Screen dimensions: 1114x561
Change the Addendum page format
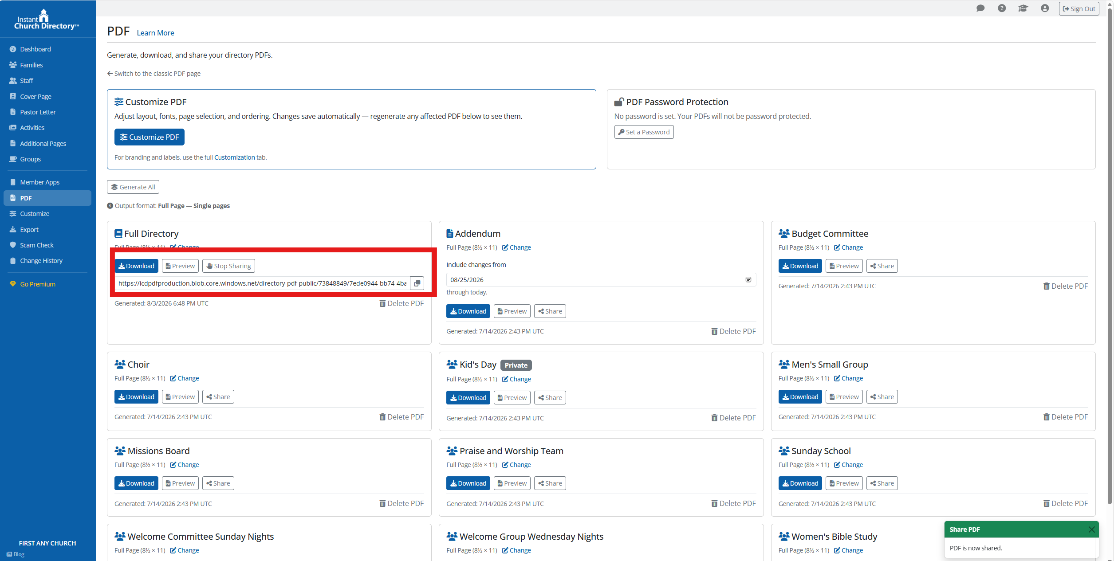[x=516, y=247]
